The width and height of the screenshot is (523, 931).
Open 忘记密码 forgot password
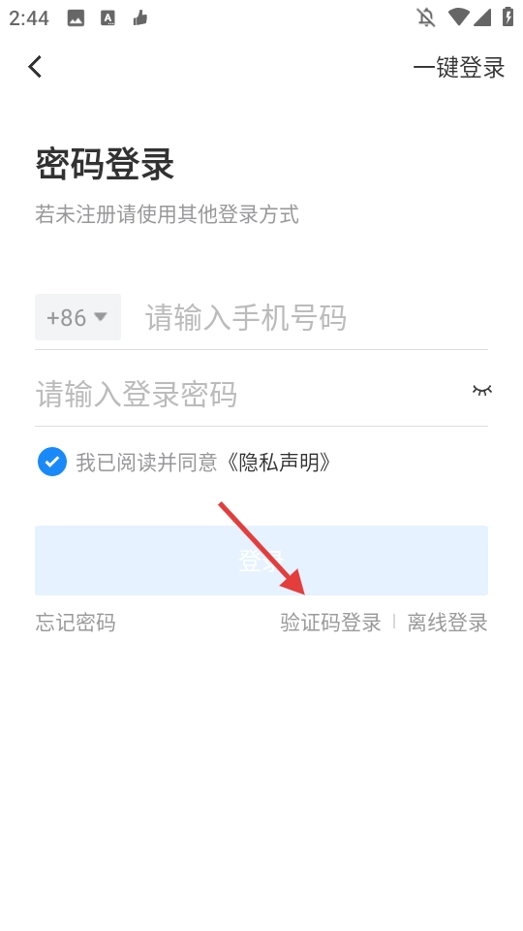76,623
